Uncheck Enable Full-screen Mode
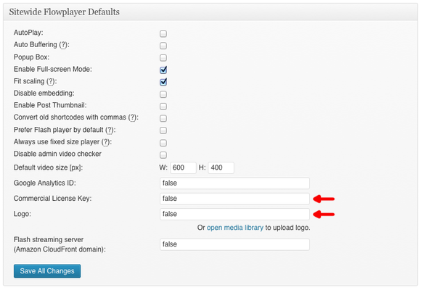The width and height of the screenshot is (421, 290). click(163, 70)
